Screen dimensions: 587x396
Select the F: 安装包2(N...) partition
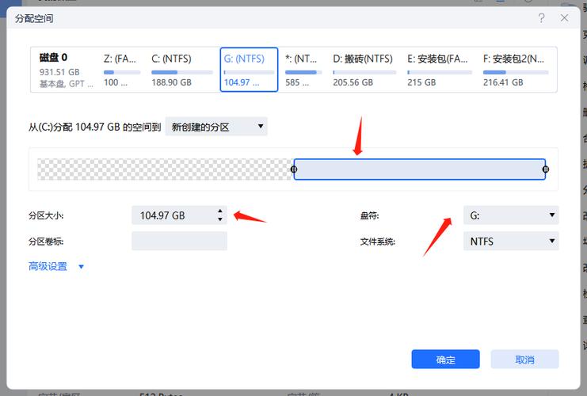(516, 70)
